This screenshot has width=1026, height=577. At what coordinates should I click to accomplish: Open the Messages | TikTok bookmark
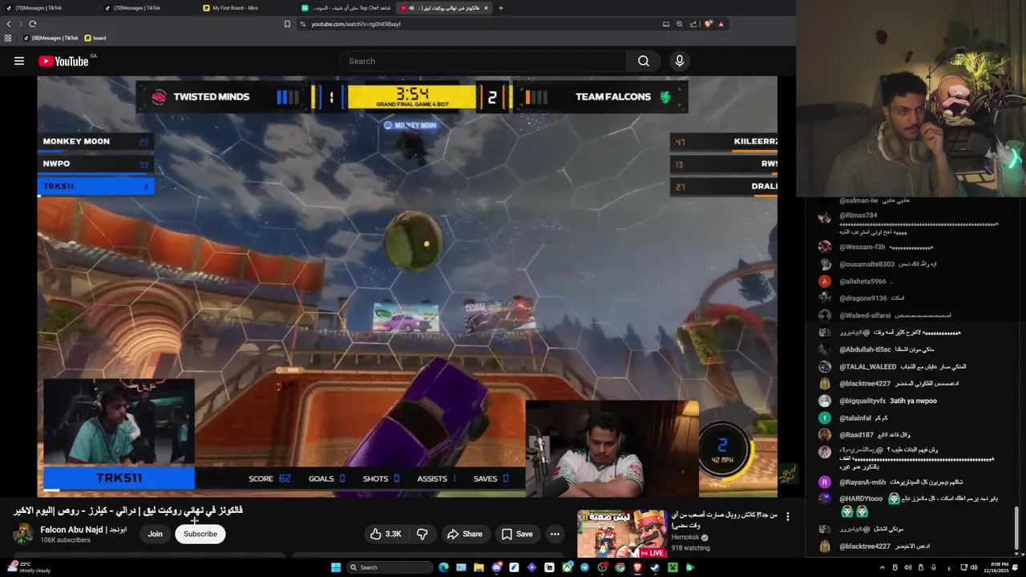pos(51,38)
